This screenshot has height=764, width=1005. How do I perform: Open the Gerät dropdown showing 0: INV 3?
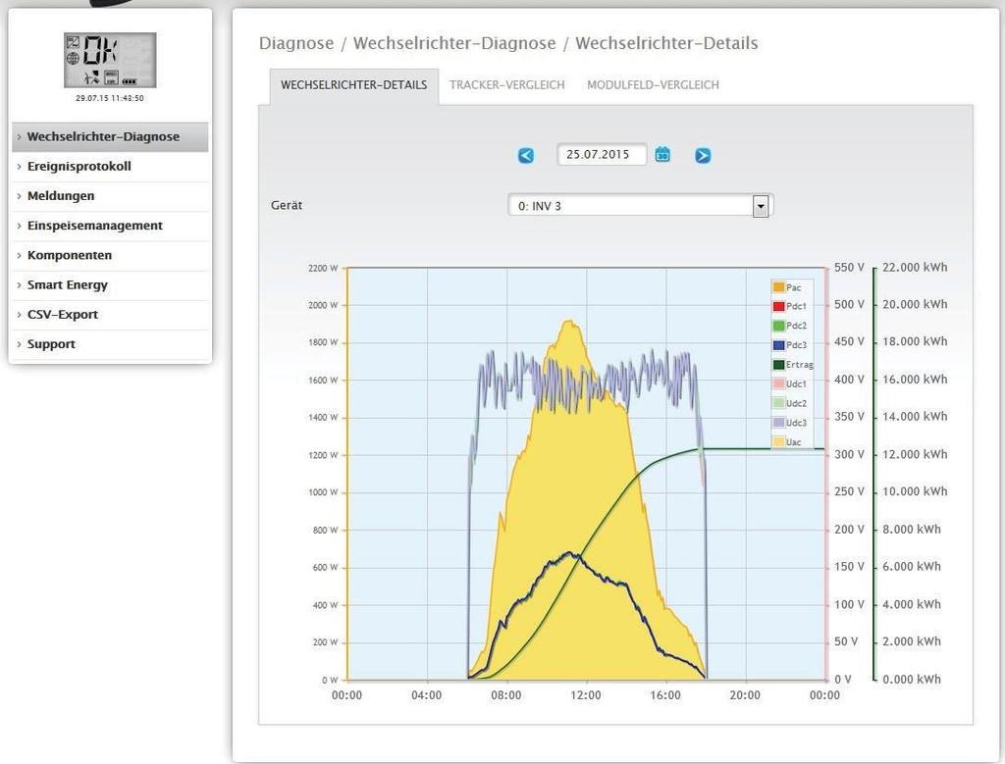[640, 206]
